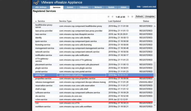This screenshot has height=111, width=191.
Task: Select the vco service row
Action: click(x=93, y=103)
